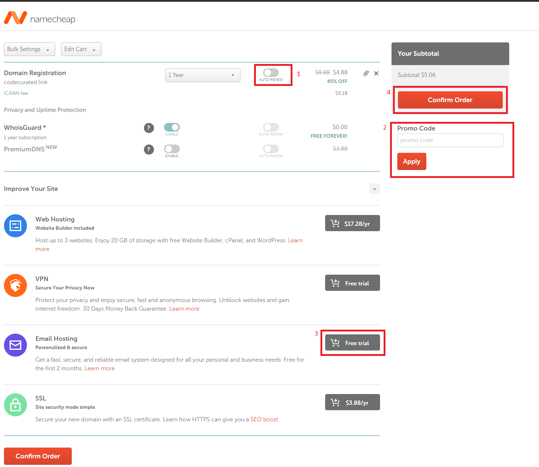
Task: Open the WhoisGuard help question mark
Action: 149,128
